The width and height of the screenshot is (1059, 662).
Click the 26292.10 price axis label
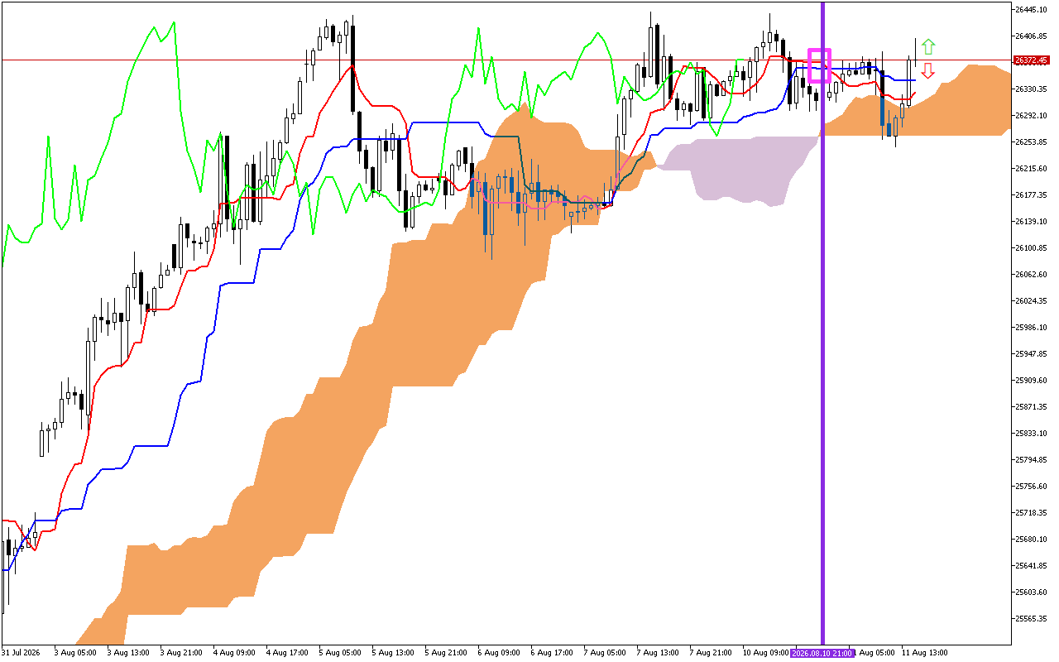point(1032,116)
